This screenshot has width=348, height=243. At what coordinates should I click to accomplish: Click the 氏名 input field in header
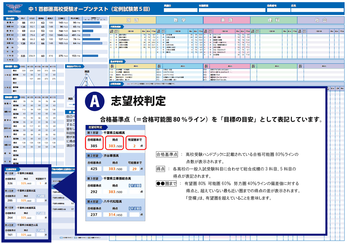[x=317, y=10]
